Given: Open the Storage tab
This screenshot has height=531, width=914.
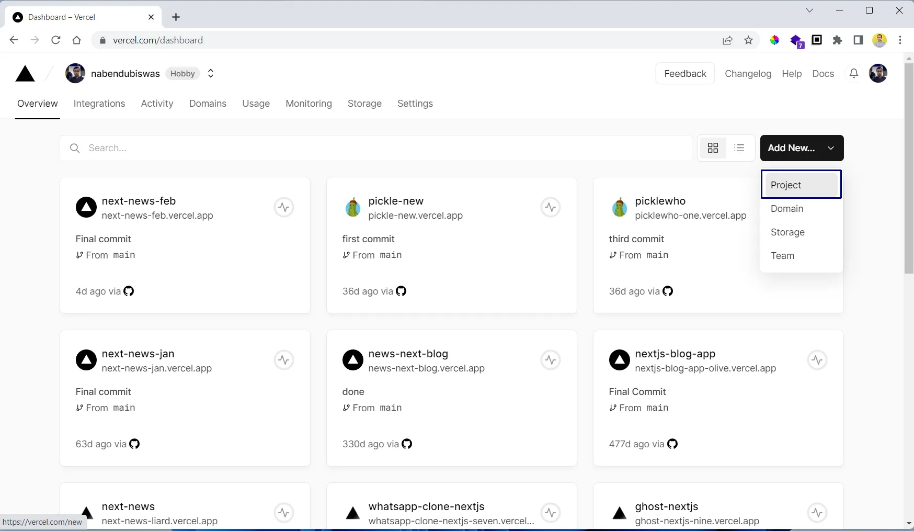Looking at the screenshot, I should pyautogui.click(x=364, y=104).
